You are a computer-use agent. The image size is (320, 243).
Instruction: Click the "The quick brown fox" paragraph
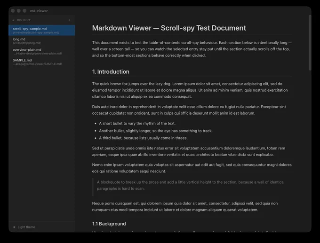tap(190, 90)
